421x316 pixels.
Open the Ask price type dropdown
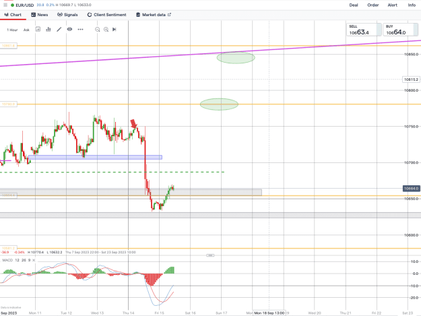coord(26,30)
